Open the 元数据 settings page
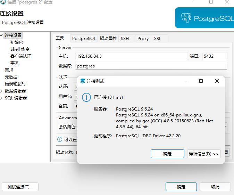The image size is (234, 195). 11,77
